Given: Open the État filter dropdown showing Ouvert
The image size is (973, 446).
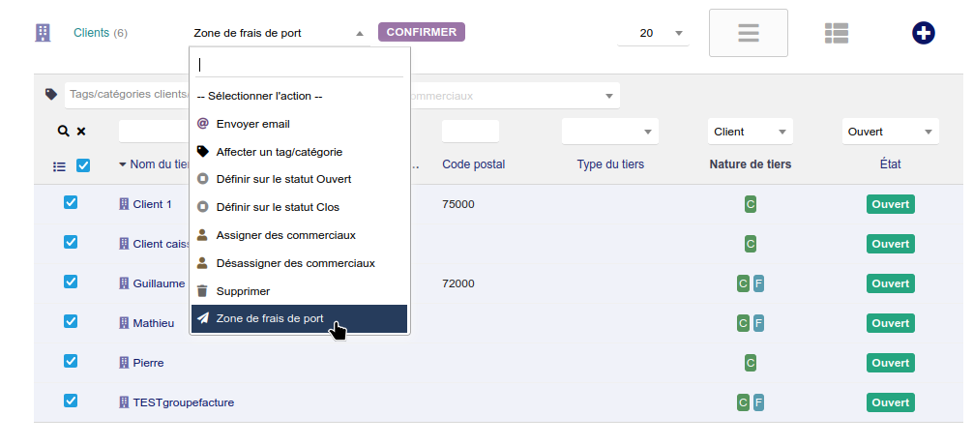Looking at the screenshot, I should 890,132.
